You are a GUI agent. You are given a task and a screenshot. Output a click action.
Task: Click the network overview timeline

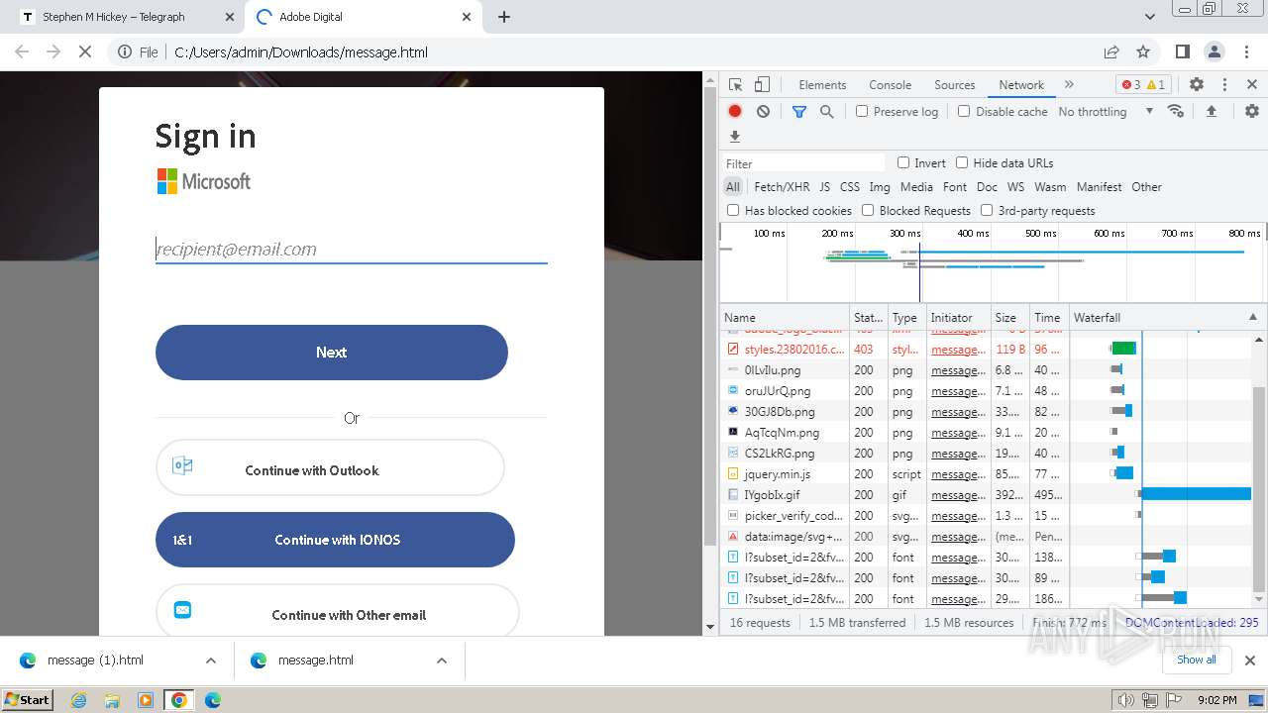(x=994, y=262)
